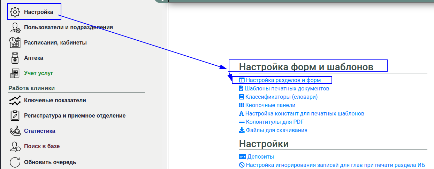
Task: Click the Регистратура clipboard icon
Action: [15, 116]
